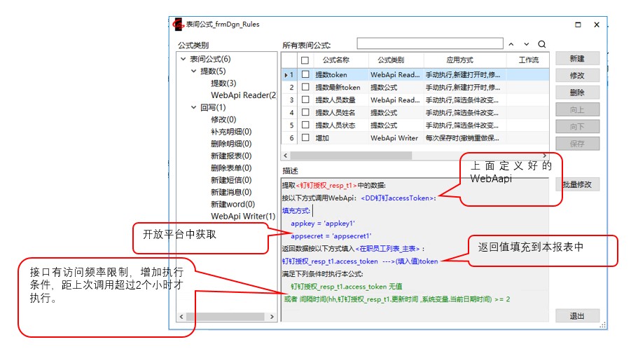Image resolution: width=638 pixels, height=356 pixels.
Task: Tick the checkbox for 提数token row
Action: point(305,75)
